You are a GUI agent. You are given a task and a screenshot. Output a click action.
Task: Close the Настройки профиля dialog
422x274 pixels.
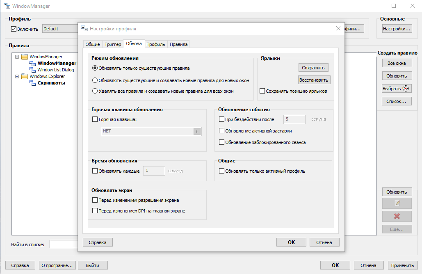click(338, 29)
